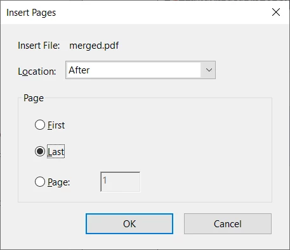Select the Last radio button circle
290x250 pixels.
click(40, 151)
